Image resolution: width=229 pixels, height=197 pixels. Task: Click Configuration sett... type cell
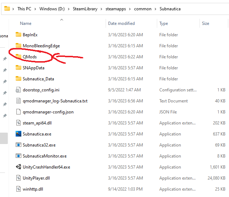coord(178,90)
